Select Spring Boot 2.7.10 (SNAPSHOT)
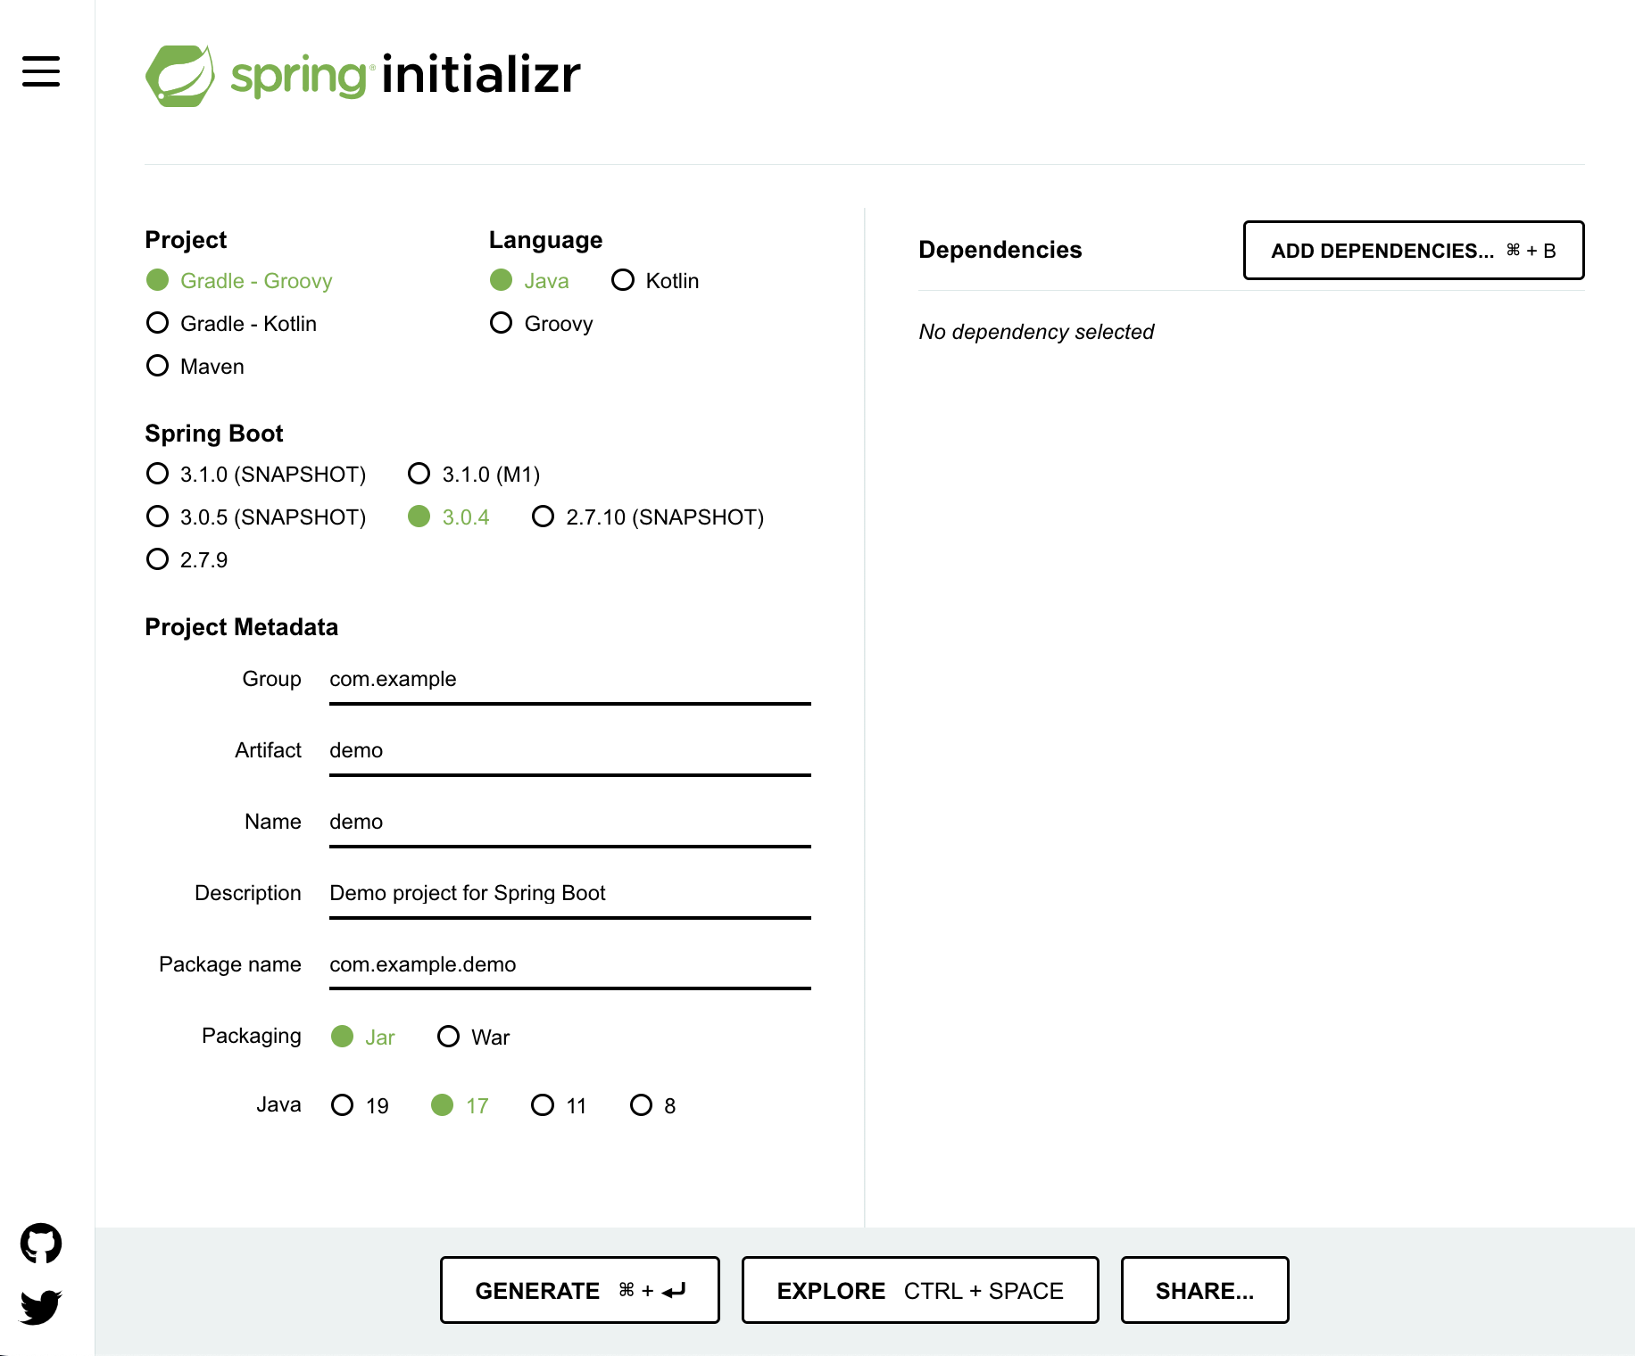Viewport: 1635px width, 1356px height. tap(648, 517)
